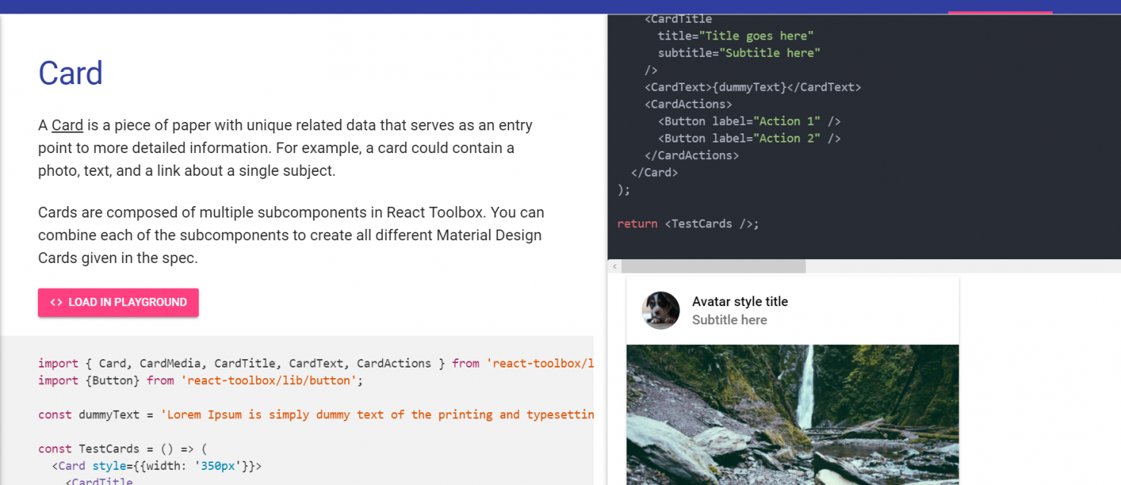
Task: Click the dog avatar thumbnail in the card preview
Action: pyautogui.click(x=660, y=310)
